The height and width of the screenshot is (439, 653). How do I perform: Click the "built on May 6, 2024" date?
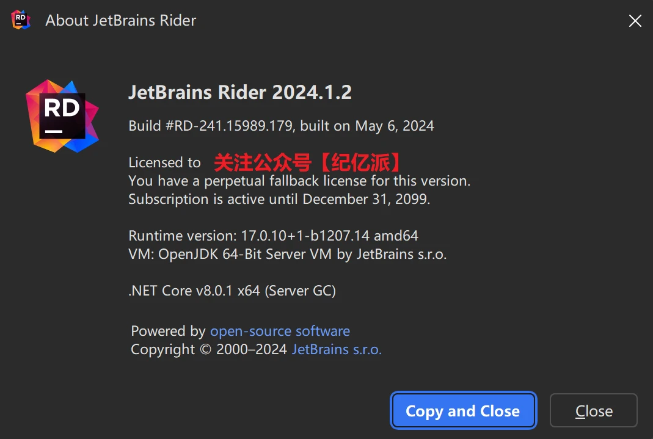(x=367, y=126)
